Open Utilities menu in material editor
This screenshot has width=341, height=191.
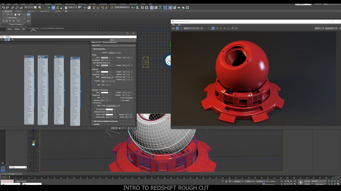click(8, 37)
